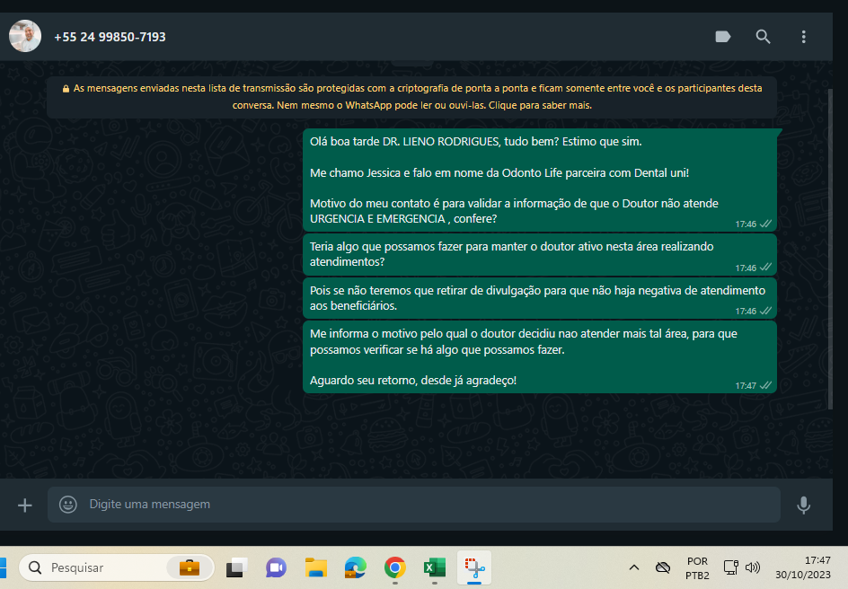
Task: Open network status tray icon
Action: click(730, 567)
